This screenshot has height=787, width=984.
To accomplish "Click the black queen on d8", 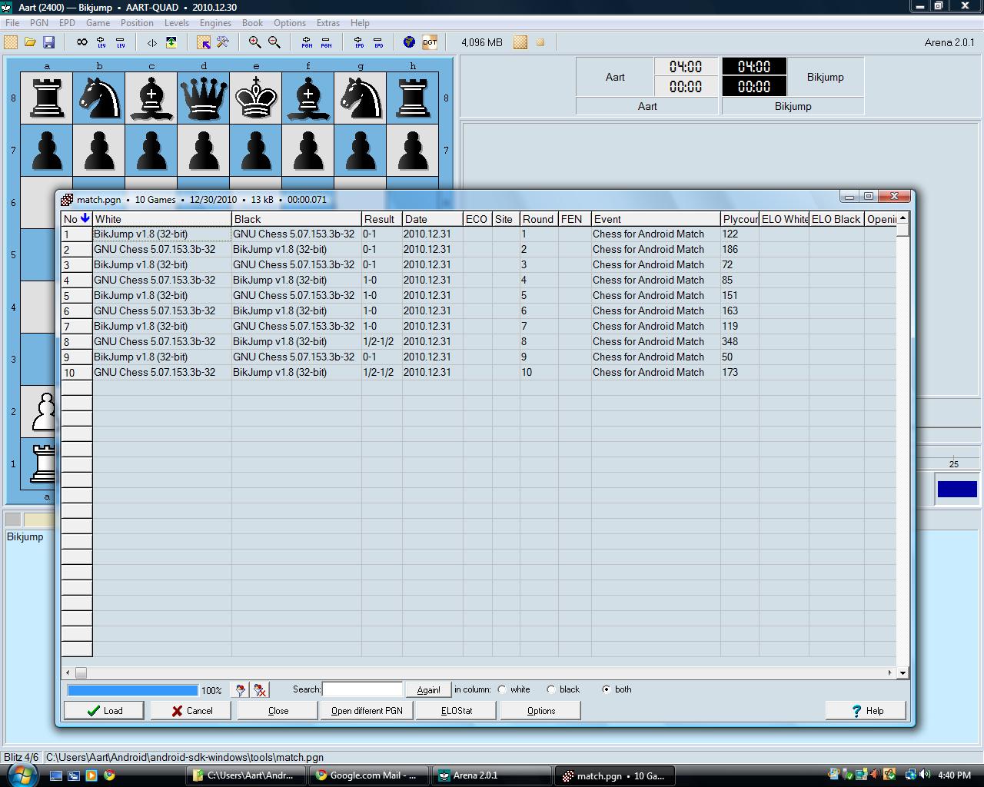I will click(x=204, y=98).
